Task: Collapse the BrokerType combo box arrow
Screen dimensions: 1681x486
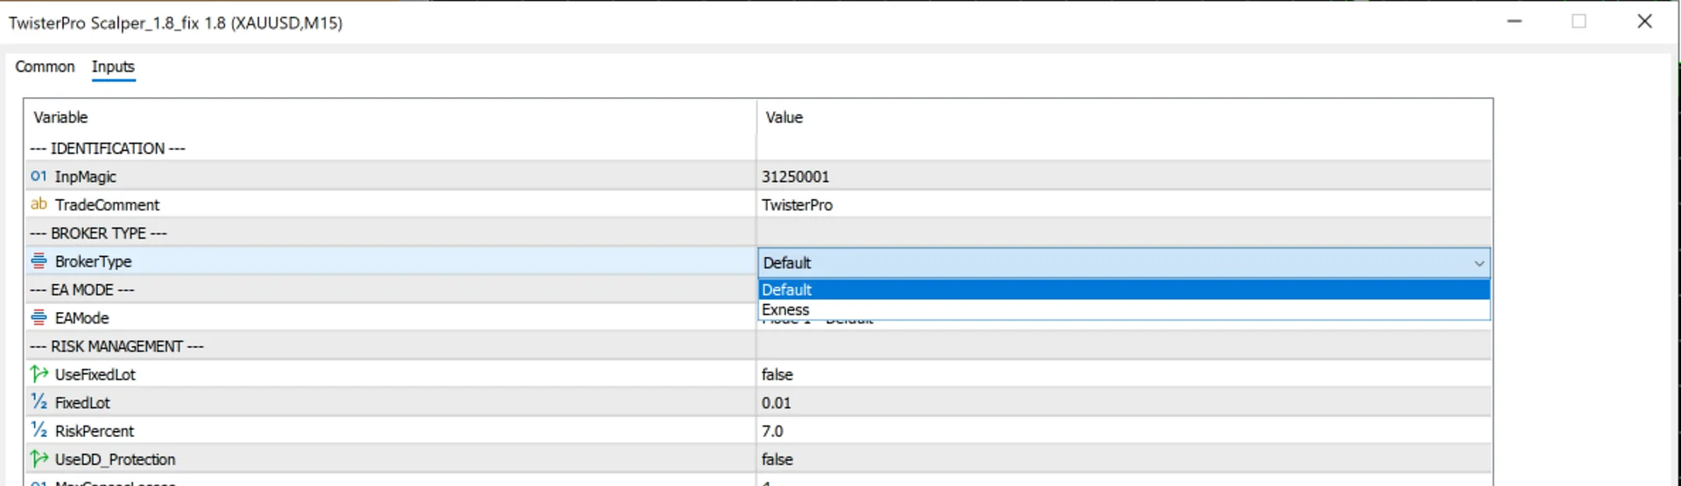Action: [1479, 263]
